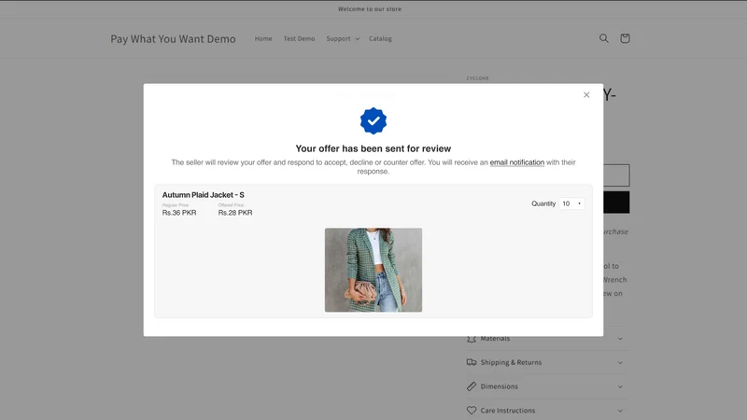Click the outlined button behind the modal
Image resolution: width=747 pixels, height=420 pixels.
click(x=616, y=175)
